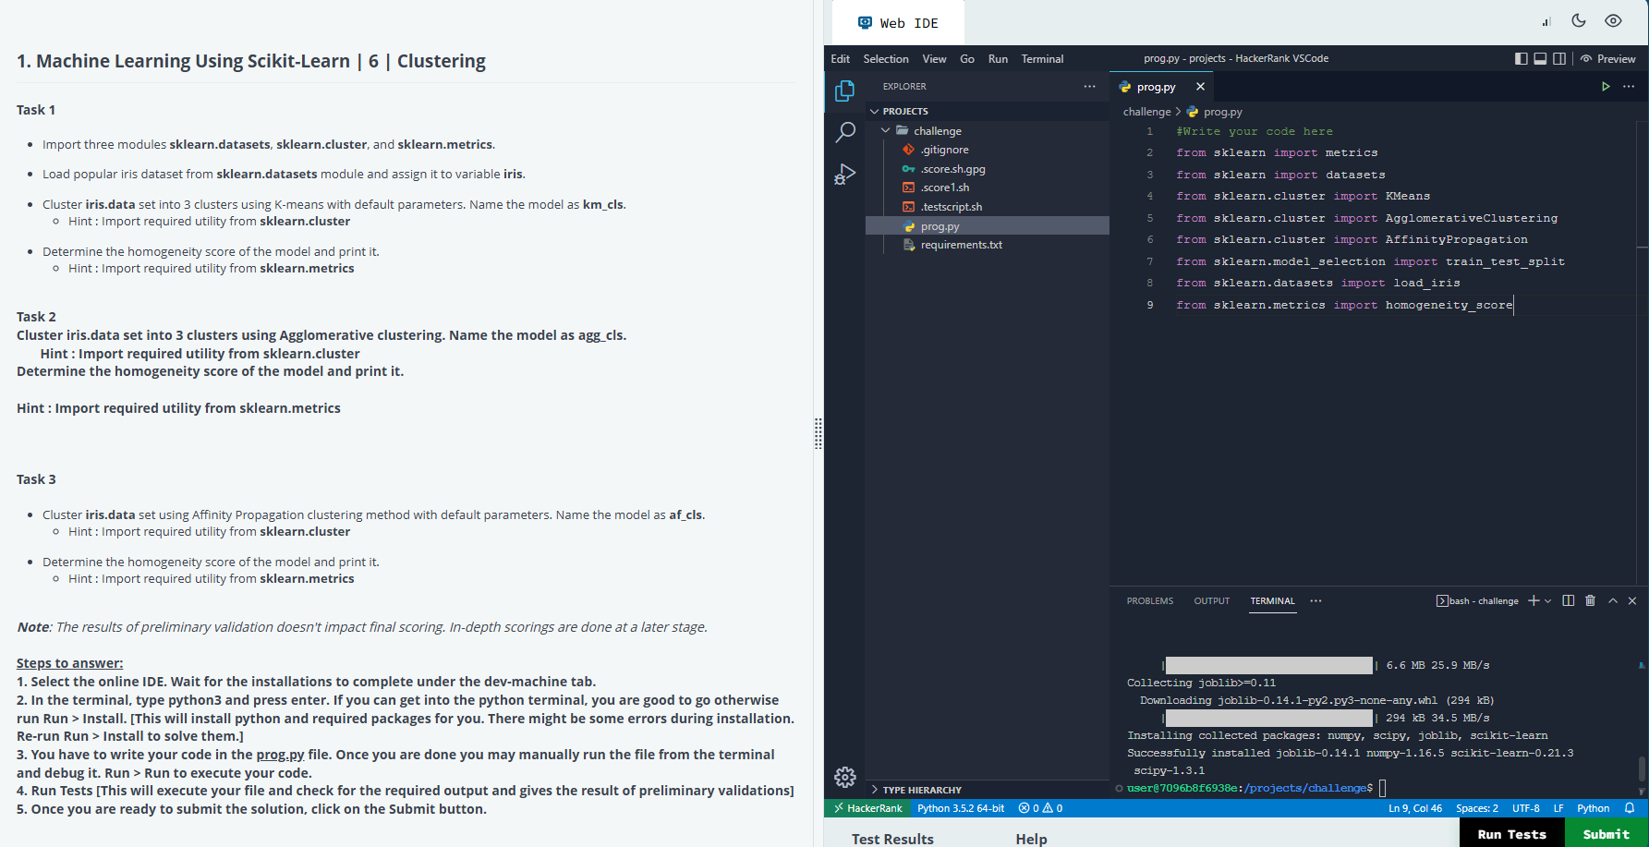Click the Preview eye button in title bar
The height and width of the screenshot is (847, 1649).
coord(1607,58)
